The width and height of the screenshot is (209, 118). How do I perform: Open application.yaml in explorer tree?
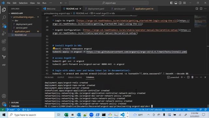point(22,31)
